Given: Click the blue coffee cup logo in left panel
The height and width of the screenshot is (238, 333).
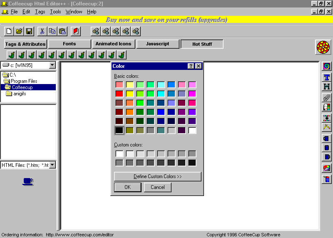Looking at the screenshot, I should click(x=28, y=181).
